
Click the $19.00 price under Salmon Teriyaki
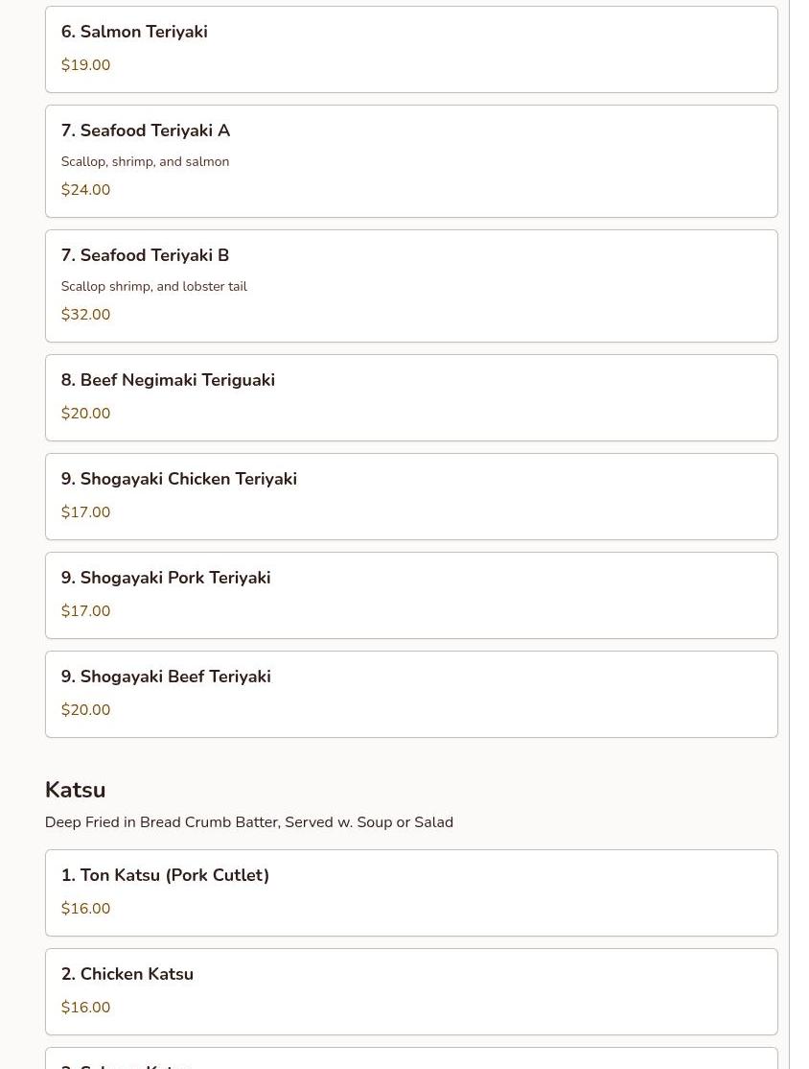click(85, 65)
